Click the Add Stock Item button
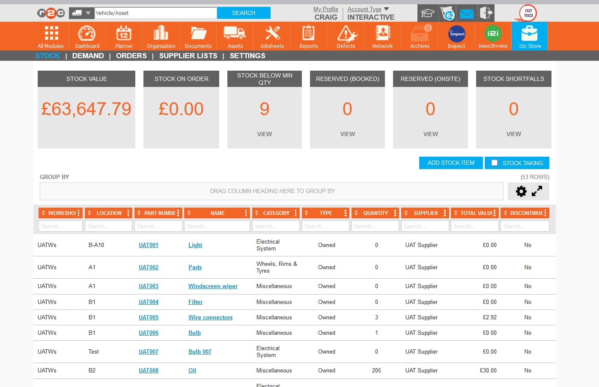This screenshot has width=599, height=387. [451, 163]
